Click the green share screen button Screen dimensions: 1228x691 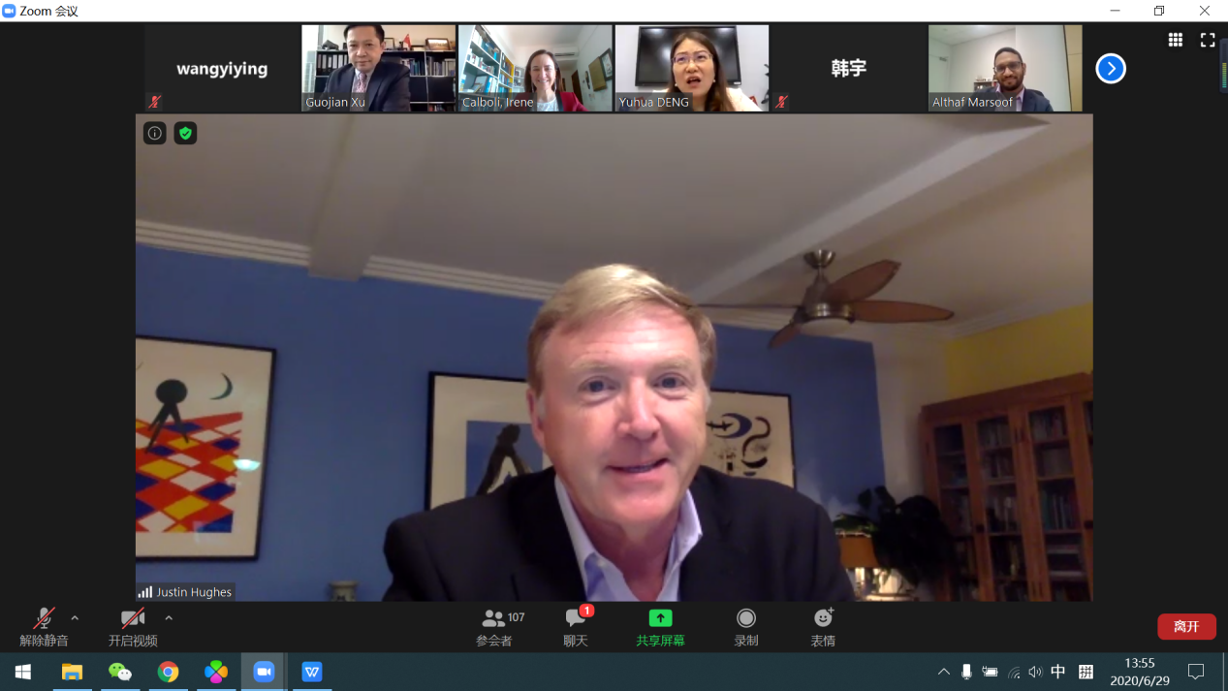click(x=660, y=626)
